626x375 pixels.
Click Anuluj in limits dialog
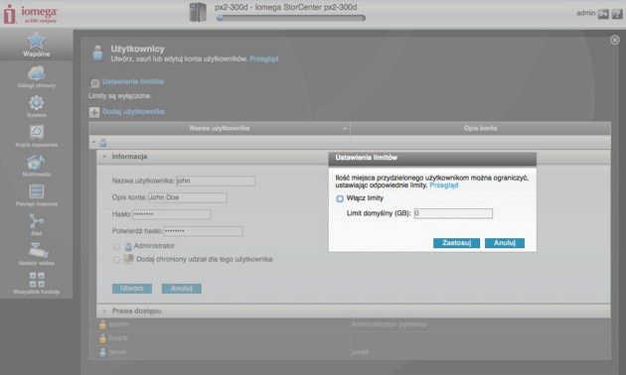click(504, 243)
